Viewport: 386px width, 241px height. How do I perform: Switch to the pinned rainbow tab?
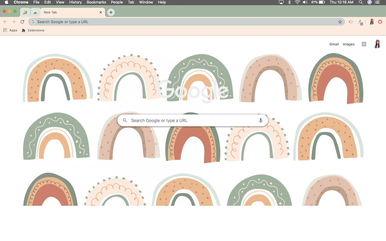[36, 13]
